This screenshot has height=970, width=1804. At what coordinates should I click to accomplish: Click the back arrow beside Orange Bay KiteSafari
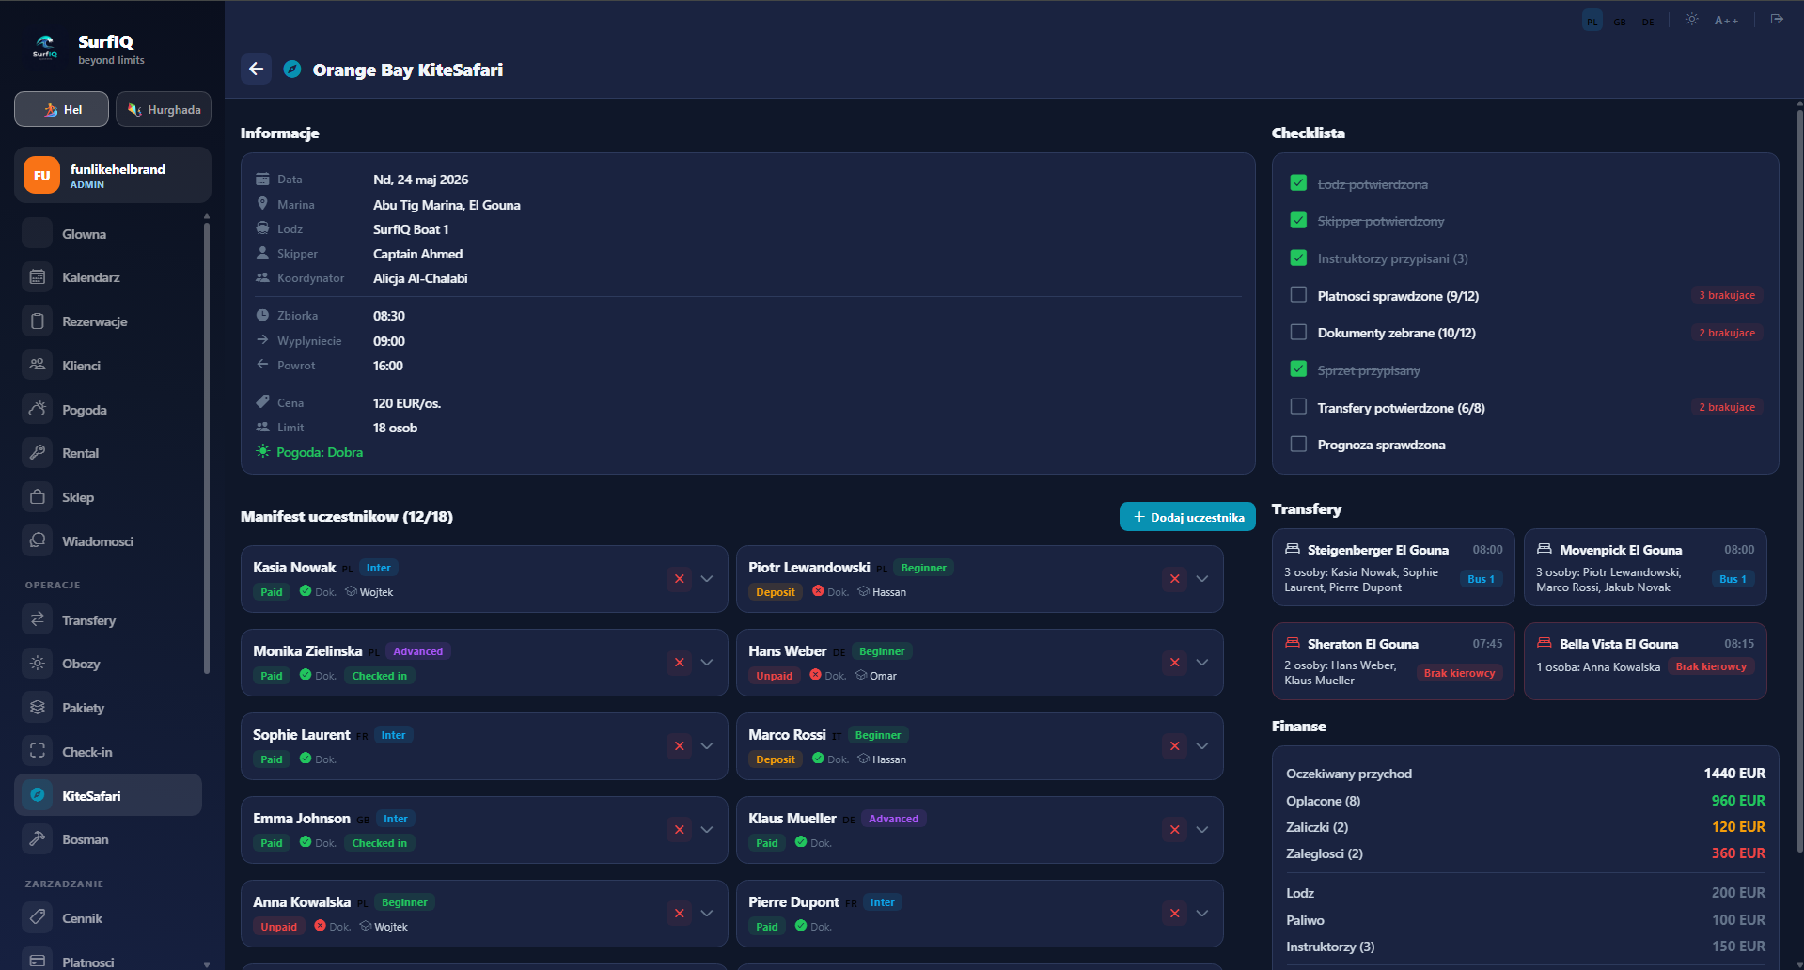[x=256, y=69]
